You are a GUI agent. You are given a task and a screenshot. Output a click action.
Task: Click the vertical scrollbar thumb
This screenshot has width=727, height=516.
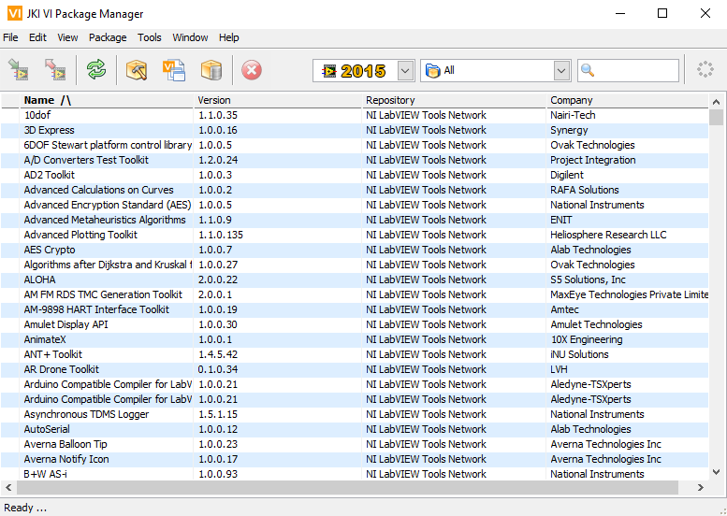[x=716, y=117]
